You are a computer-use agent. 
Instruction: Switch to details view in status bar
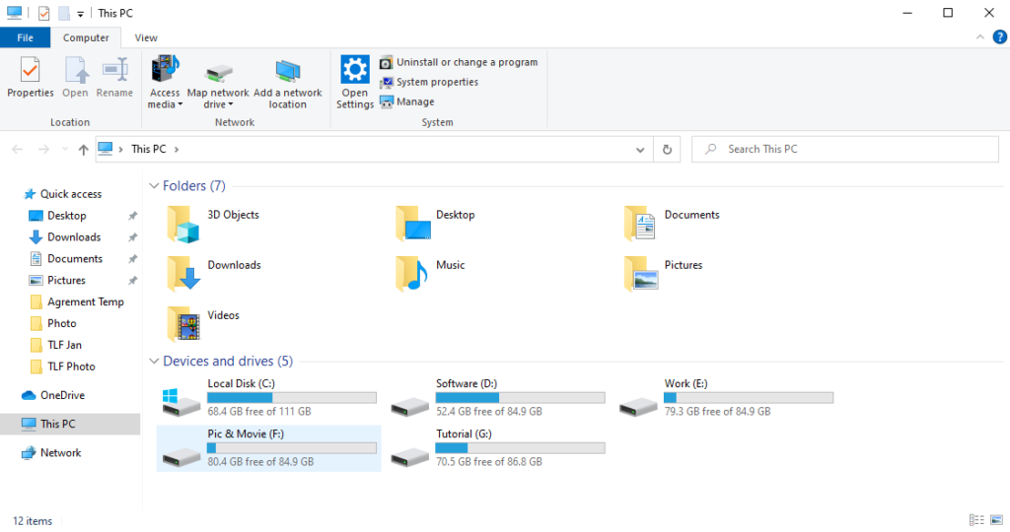pyautogui.click(x=976, y=520)
